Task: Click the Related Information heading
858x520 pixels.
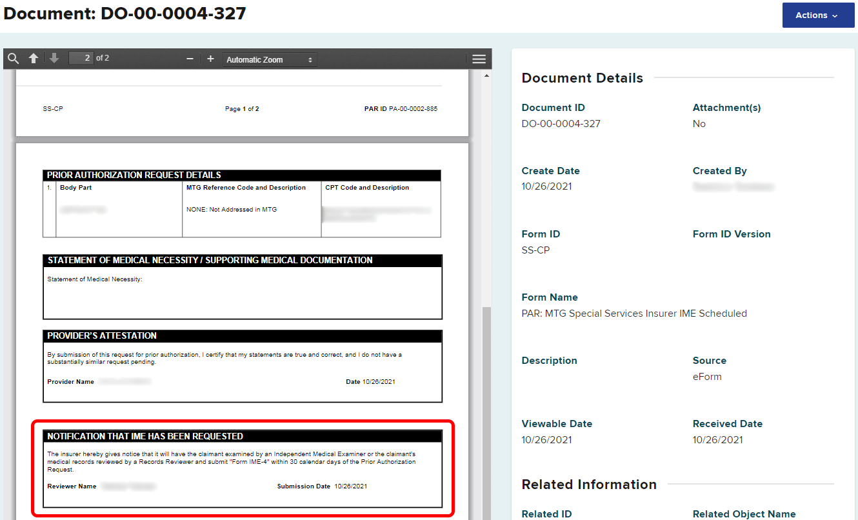Action: (589, 485)
